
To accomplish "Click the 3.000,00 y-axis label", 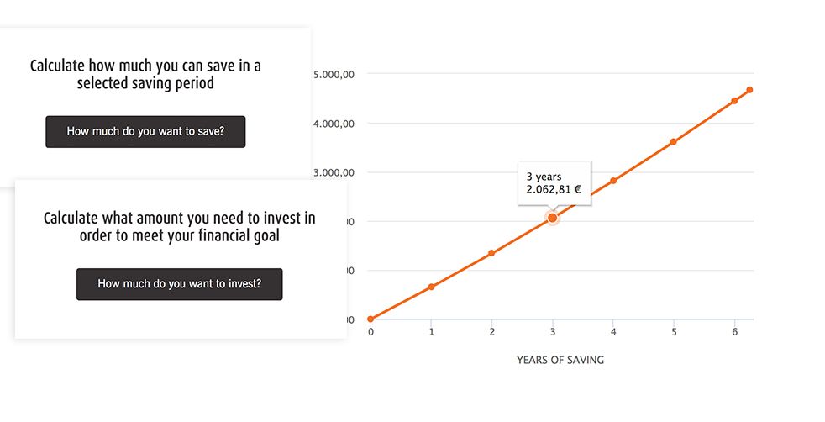I will tap(334, 172).
